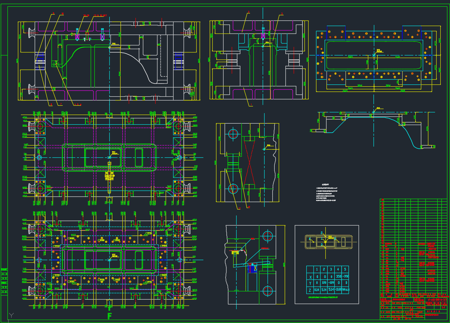Select the left 660 dimension in plan view

coord(345,91)
